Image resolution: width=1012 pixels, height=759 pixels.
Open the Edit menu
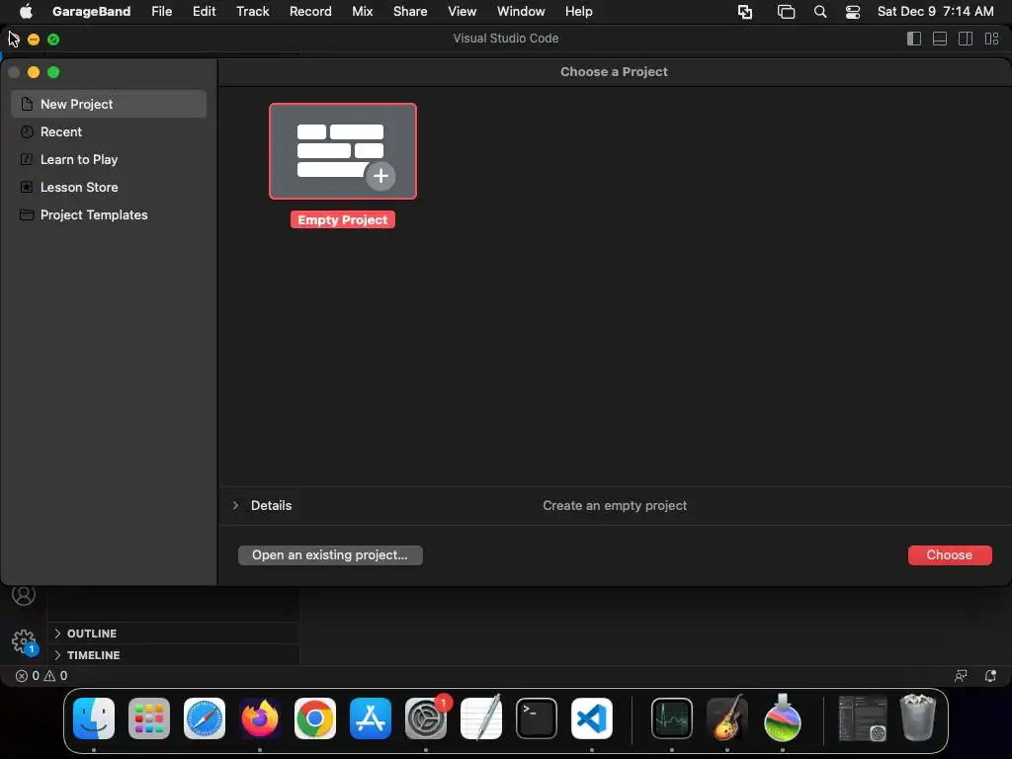click(204, 11)
